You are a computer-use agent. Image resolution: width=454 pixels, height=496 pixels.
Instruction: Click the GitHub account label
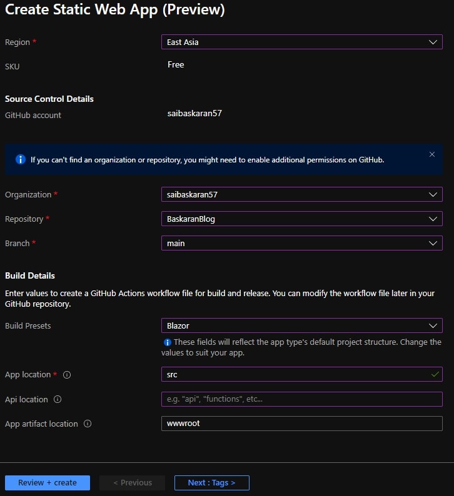[33, 115]
